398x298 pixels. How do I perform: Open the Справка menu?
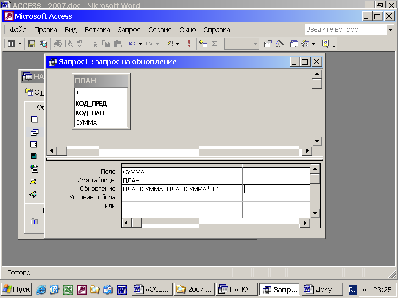[x=217, y=30]
